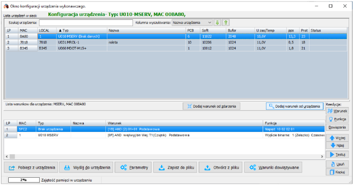Maximize the configuration window

click(x=330, y=6)
